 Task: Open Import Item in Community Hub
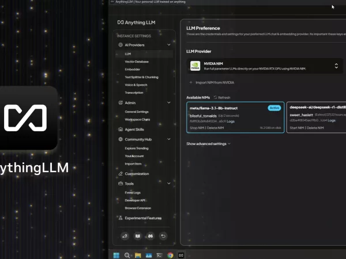pos(133,163)
